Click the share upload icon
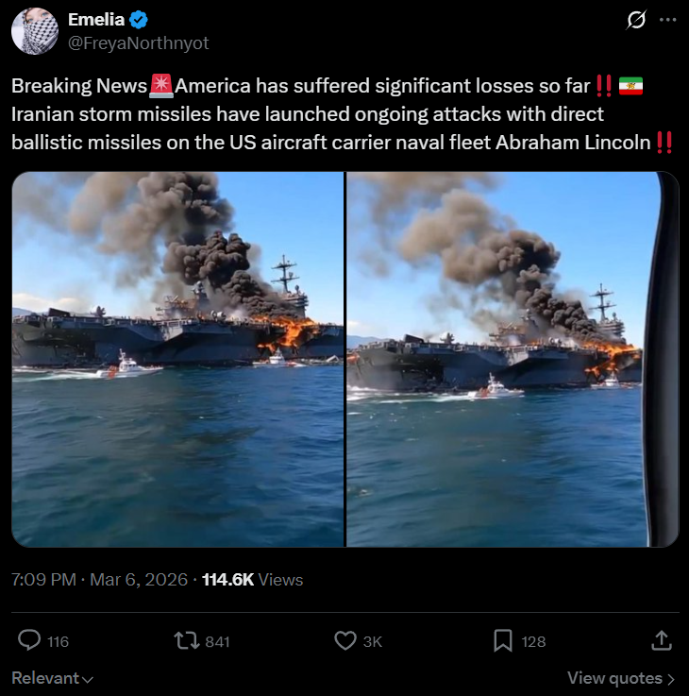This screenshot has height=696, width=689. point(662,641)
